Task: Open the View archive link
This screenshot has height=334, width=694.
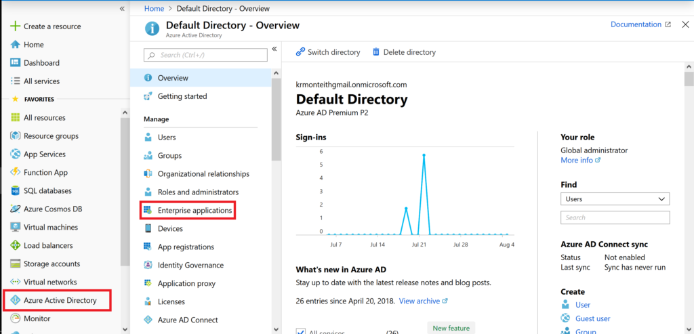Action: click(423, 301)
